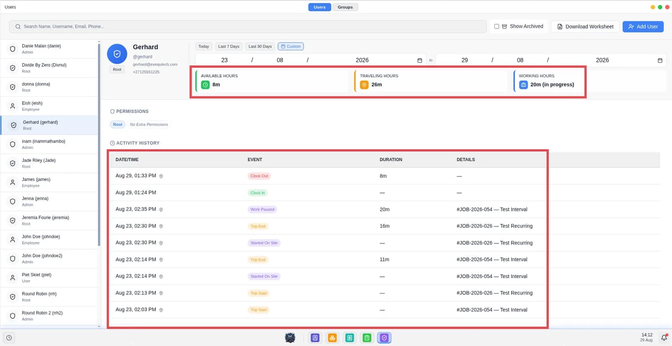Click the Aug 29, 01:24 PM row timestamp
The width and height of the screenshot is (672, 346).
(136, 193)
